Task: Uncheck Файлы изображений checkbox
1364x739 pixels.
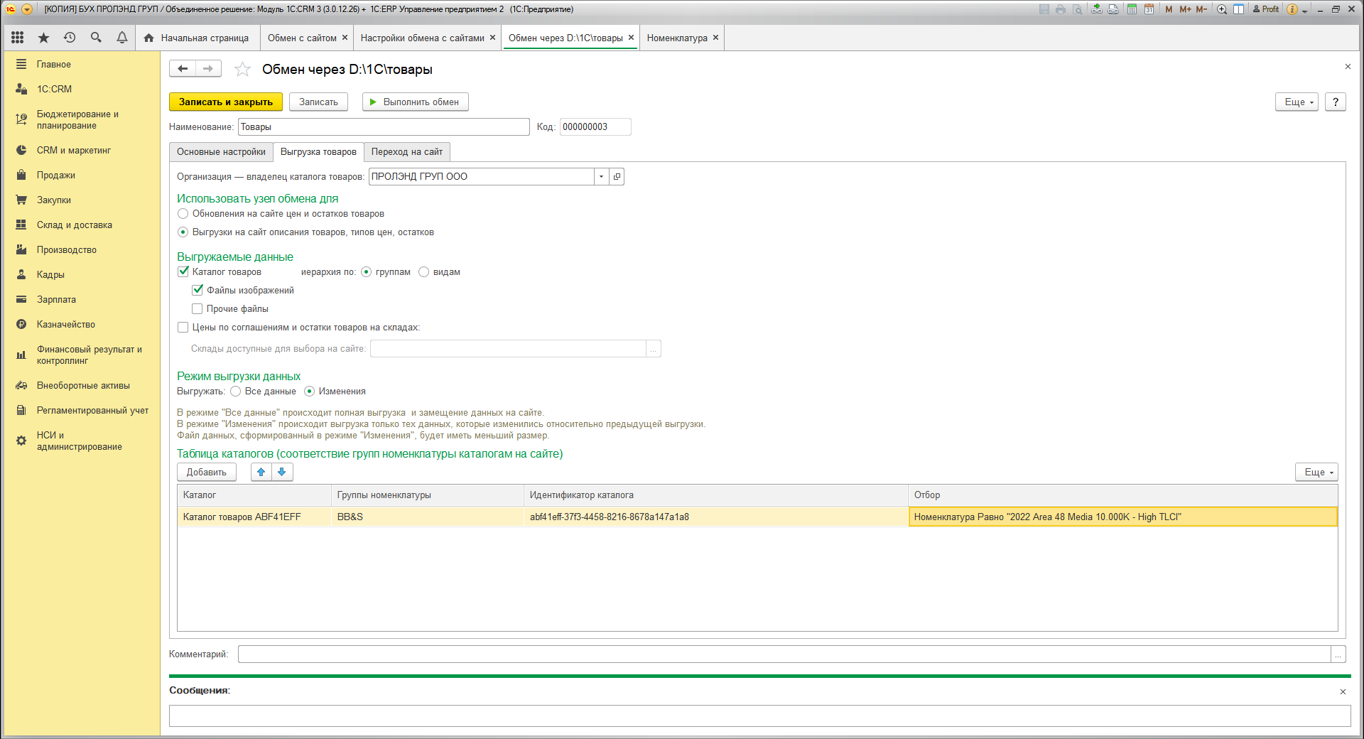Action: (197, 291)
